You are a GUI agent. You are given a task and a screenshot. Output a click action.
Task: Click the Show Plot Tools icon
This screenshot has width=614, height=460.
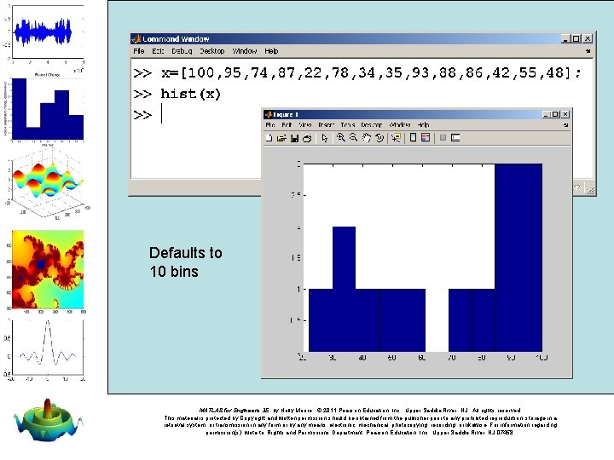coord(455,138)
